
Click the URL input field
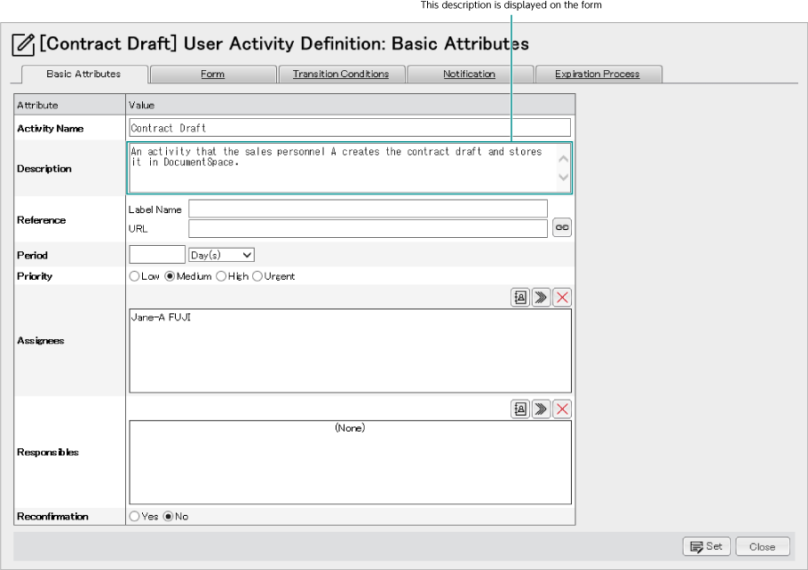(x=368, y=228)
